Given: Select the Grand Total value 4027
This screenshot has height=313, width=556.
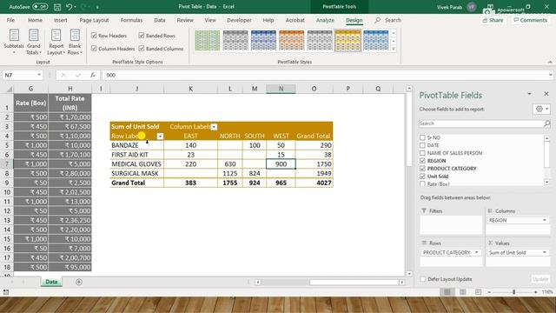Looking at the screenshot, I should tap(314, 183).
